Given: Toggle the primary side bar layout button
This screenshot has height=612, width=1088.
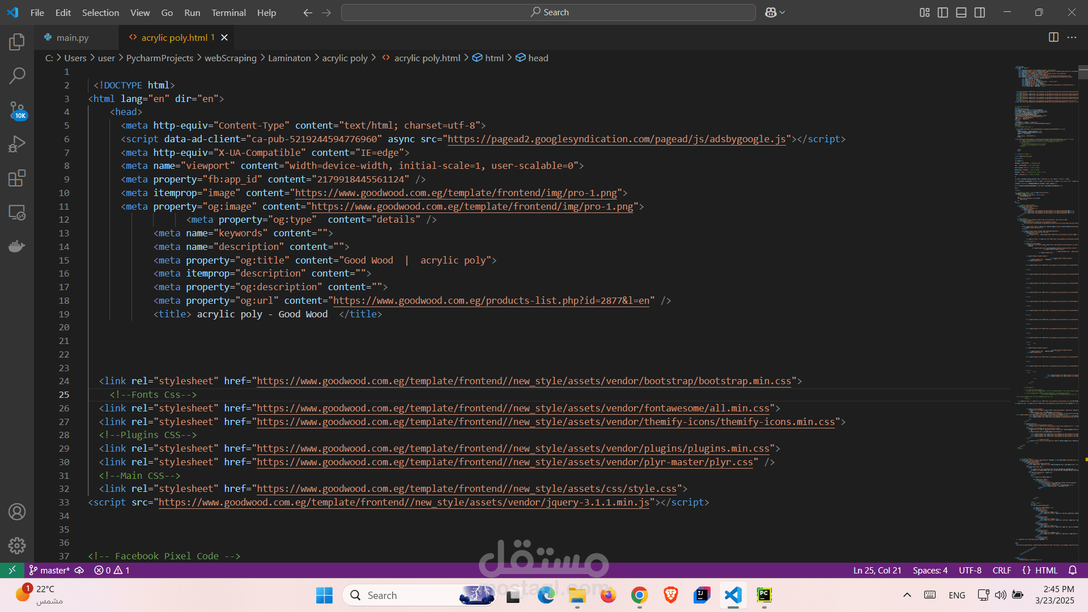Looking at the screenshot, I should click(943, 12).
